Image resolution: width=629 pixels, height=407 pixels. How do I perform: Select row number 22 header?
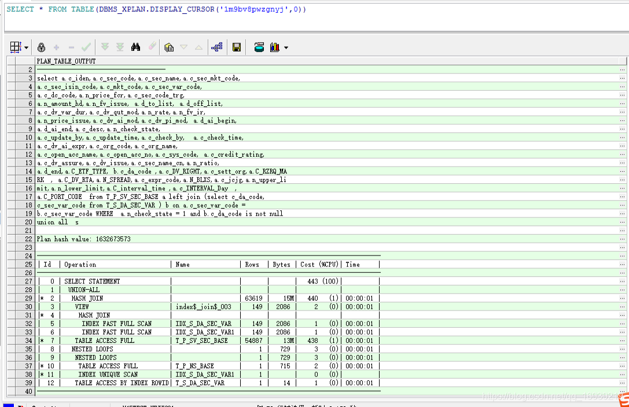(24, 239)
